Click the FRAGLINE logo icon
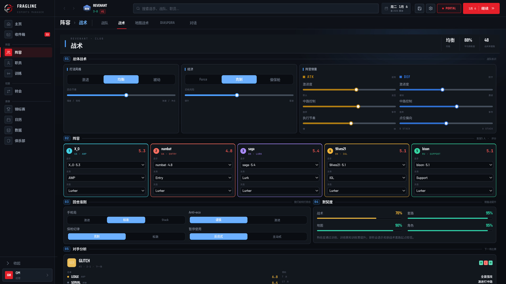The width and height of the screenshot is (506, 284). click(8, 8)
